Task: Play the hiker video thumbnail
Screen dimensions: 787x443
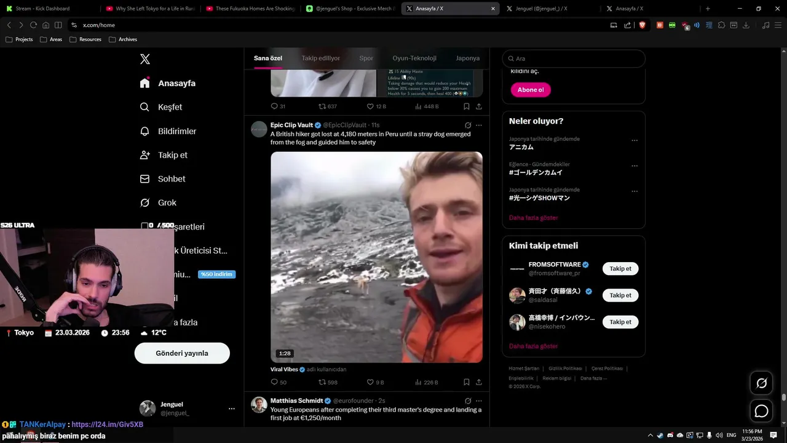Action: click(x=376, y=257)
